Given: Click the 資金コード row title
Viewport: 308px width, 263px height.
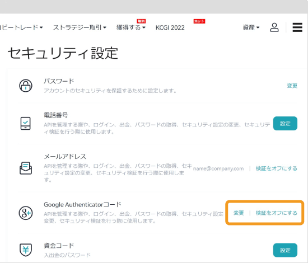Looking at the screenshot, I should 59,246.
